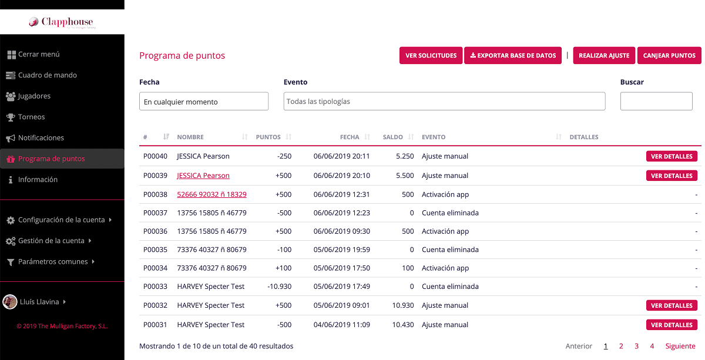Click Exportar base de datos button
The image size is (705, 360).
pos(513,56)
